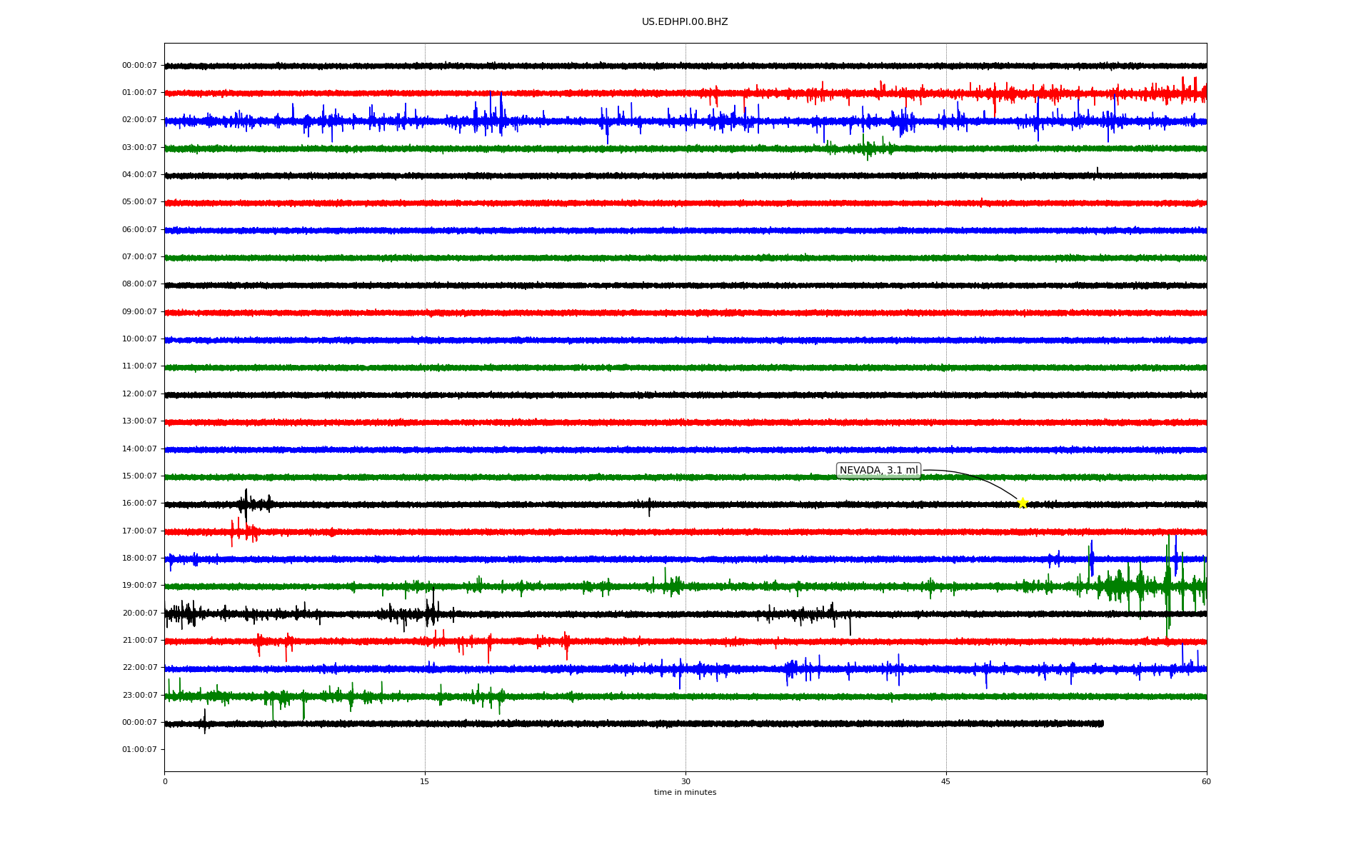Image resolution: width=1371 pixels, height=857 pixels.
Task: Click the 16:00:07 trace time label
Action: click(x=139, y=503)
